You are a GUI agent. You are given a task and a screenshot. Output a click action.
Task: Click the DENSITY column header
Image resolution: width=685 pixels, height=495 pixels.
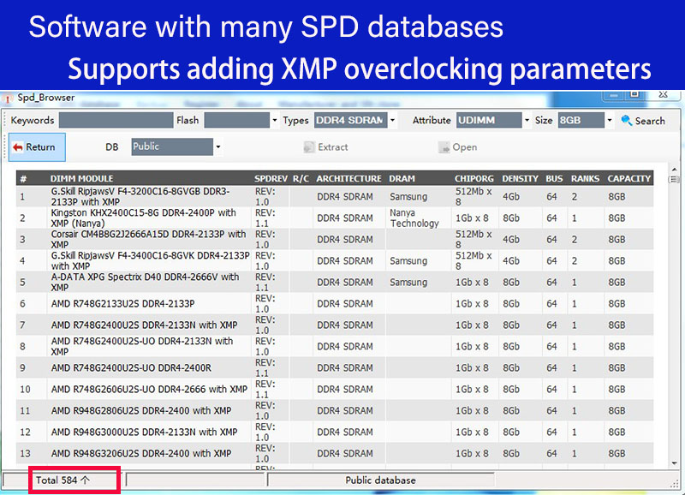(520, 178)
